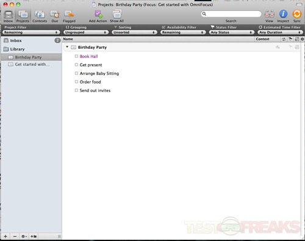Click the Inbox count badge
The image size is (305, 241).
[x=57, y=40]
